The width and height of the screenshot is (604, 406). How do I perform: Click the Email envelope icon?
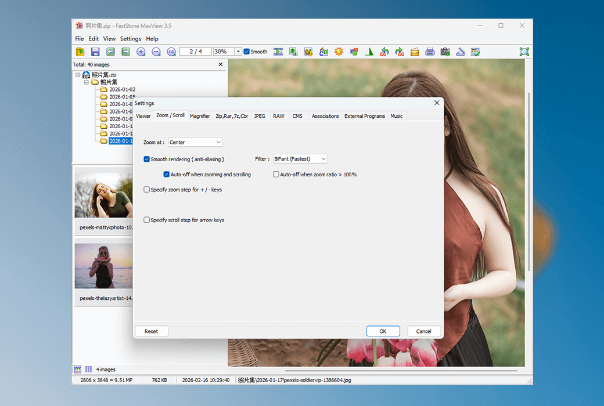pos(415,52)
